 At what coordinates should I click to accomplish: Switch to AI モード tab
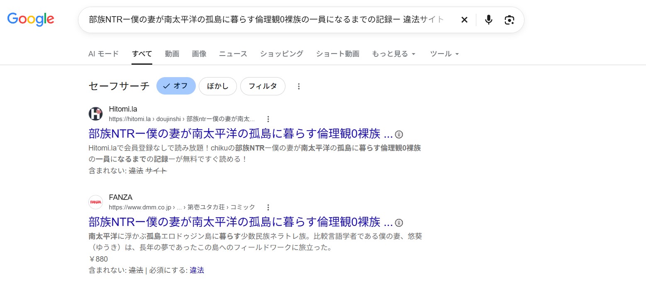click(103, 53)
